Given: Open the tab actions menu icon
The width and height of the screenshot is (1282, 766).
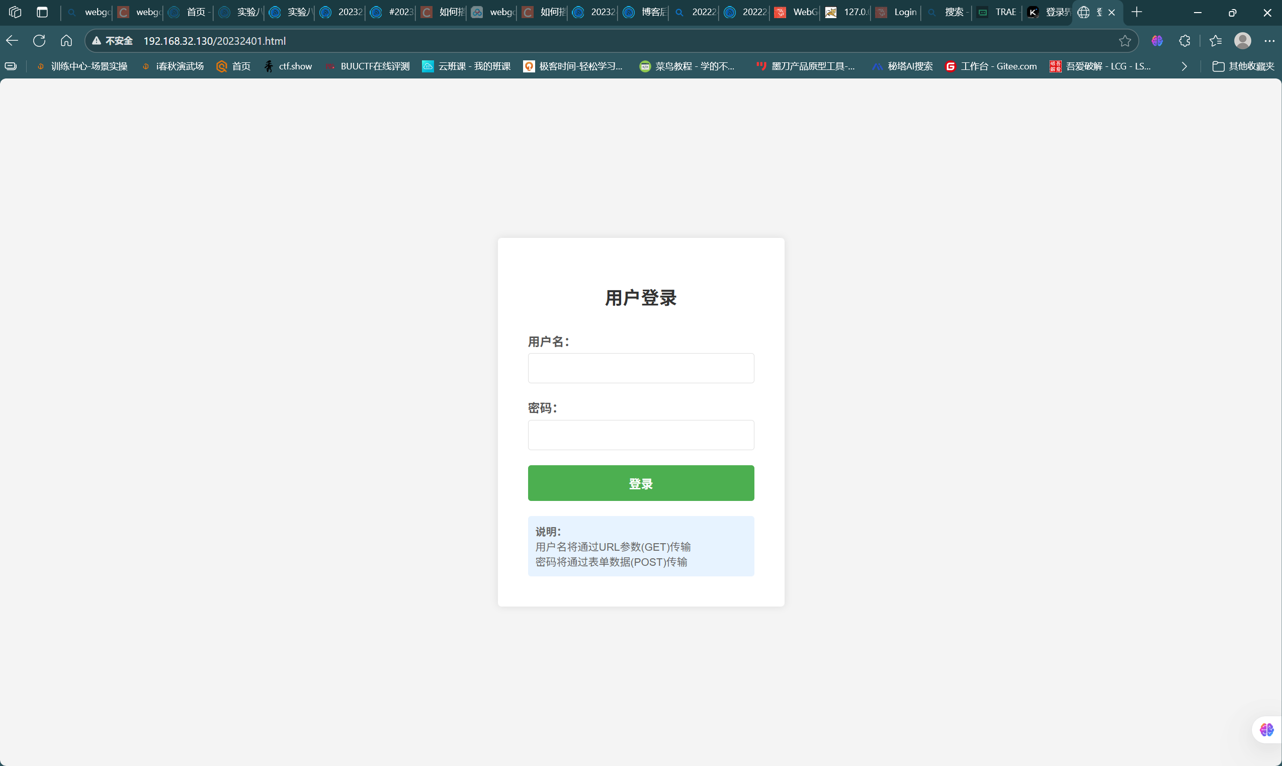Looking at the screenshot, I should [x=42, y=12].
